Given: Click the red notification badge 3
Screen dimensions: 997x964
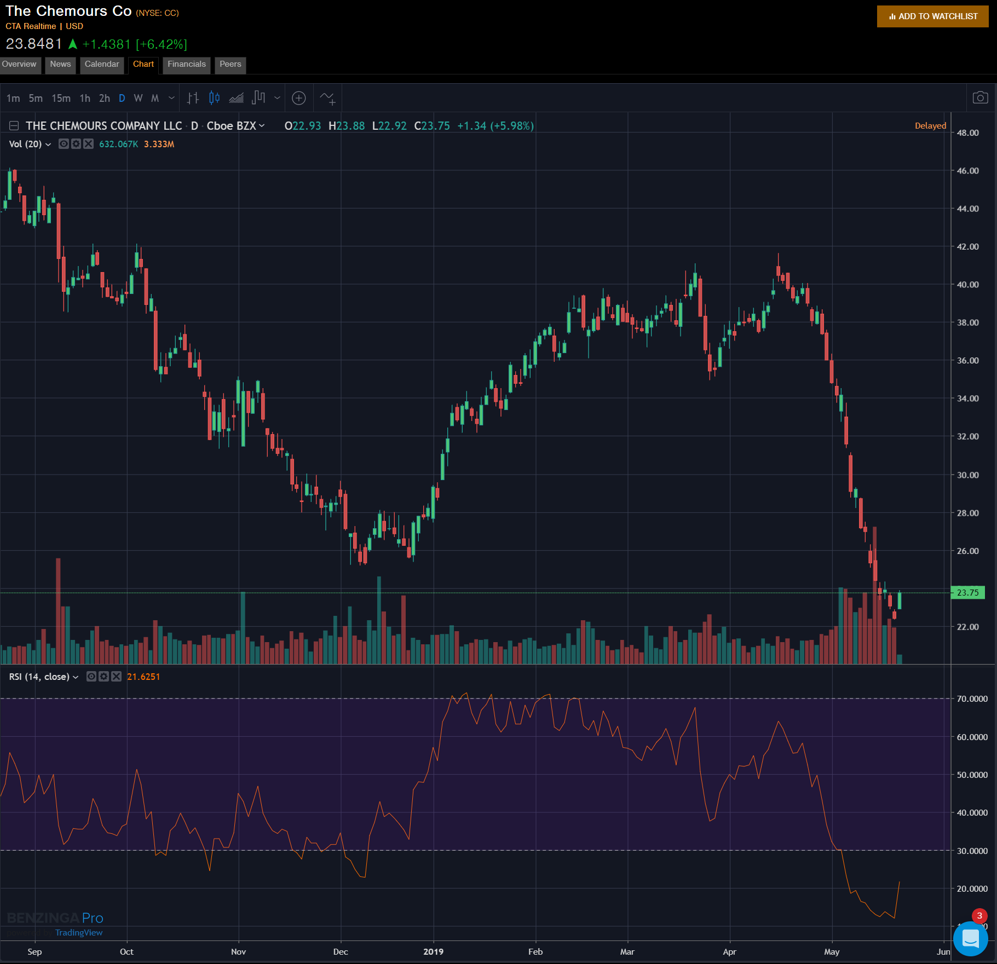Looking at the screenshot, I should pyautogui.click(x=979, y=916).
